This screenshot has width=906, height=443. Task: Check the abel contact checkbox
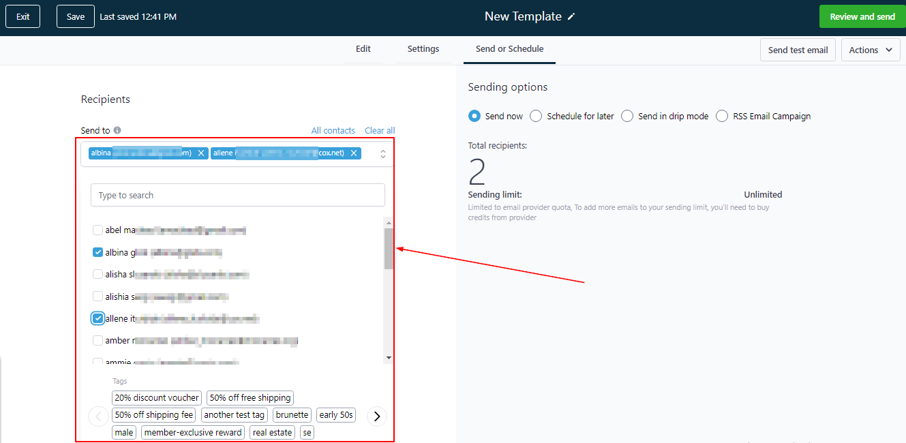pyautogui.click(x=98, y=230)
